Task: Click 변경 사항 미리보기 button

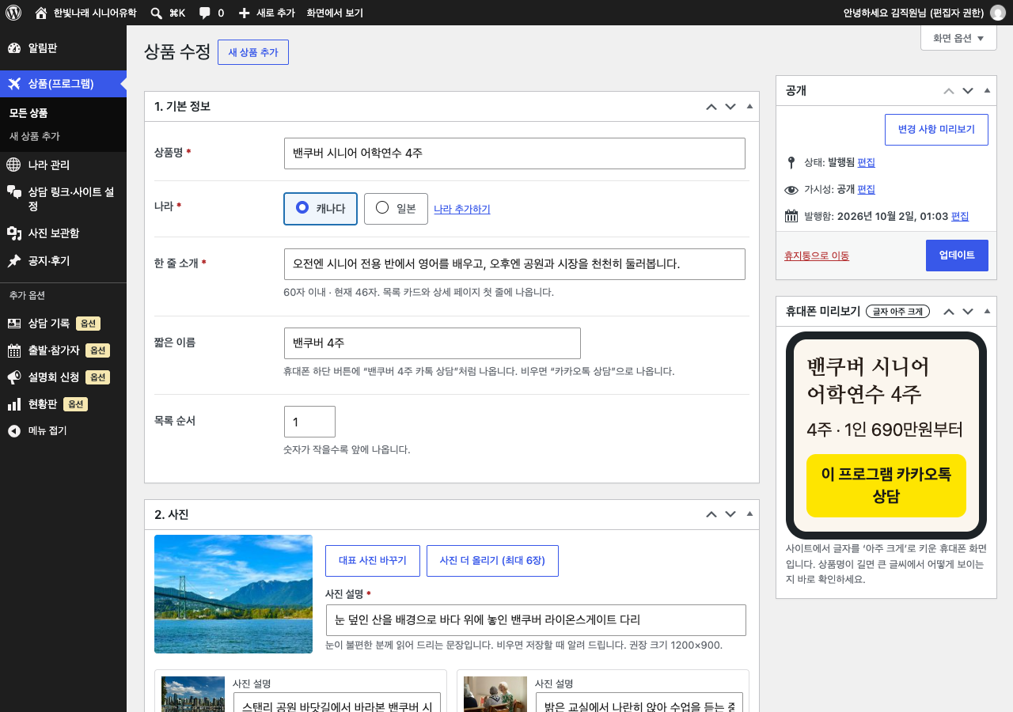Action: 936,130
